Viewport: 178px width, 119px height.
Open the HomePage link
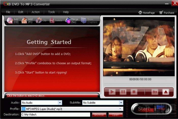coord(146,12)
